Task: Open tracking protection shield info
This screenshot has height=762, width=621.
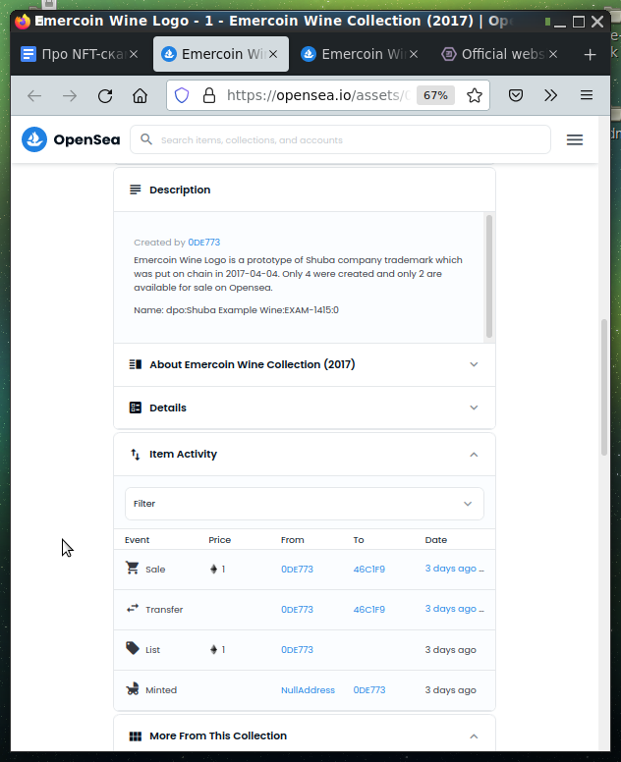Action: [182, 95]
